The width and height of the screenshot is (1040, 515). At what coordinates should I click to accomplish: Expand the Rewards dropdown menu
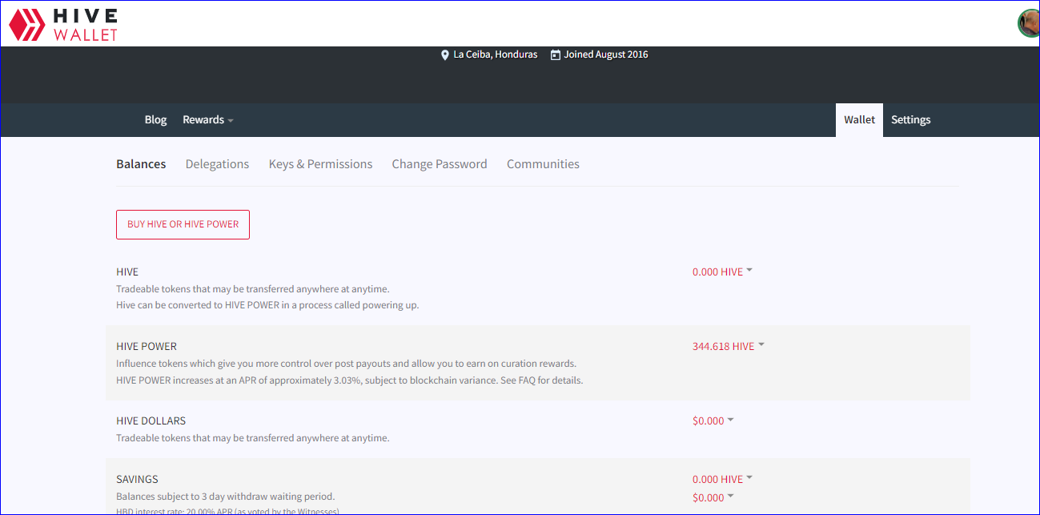[x=208, y=120]
